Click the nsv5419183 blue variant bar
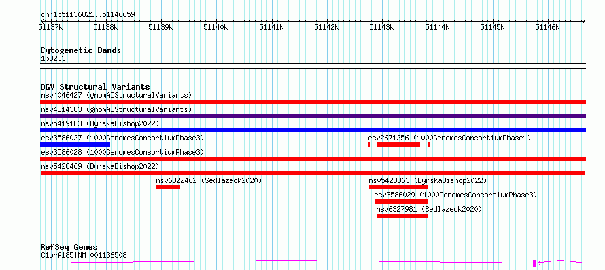The image size is (605, 270). coord(313,130)
